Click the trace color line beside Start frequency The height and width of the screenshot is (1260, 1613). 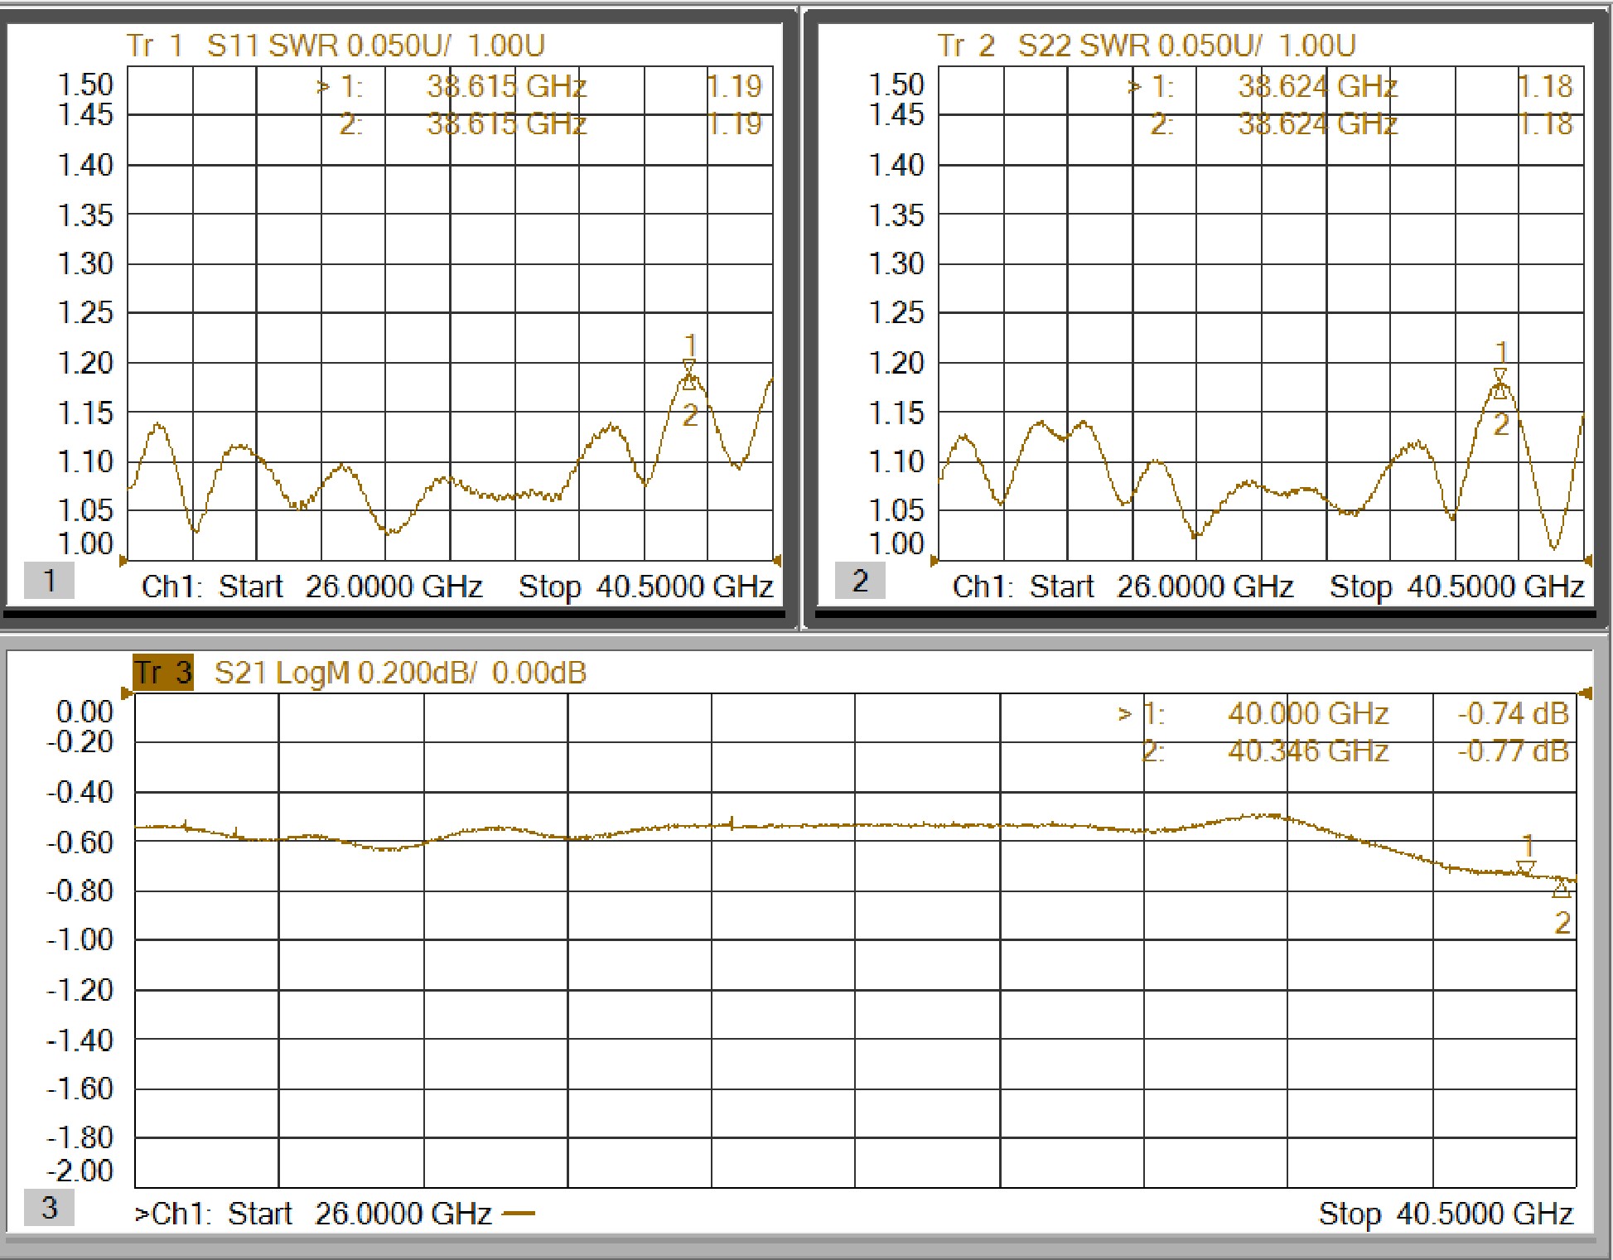point(519,1214)
